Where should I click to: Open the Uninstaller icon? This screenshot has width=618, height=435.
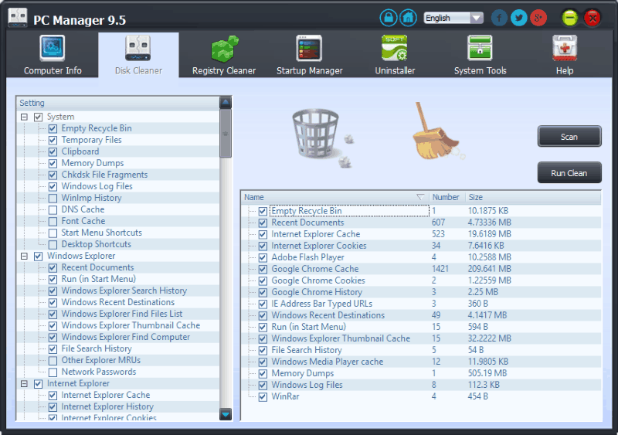(x=395, y=48)
